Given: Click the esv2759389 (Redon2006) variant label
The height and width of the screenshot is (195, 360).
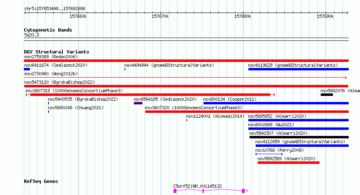Looking at the screenshot, I should (51, 57).
